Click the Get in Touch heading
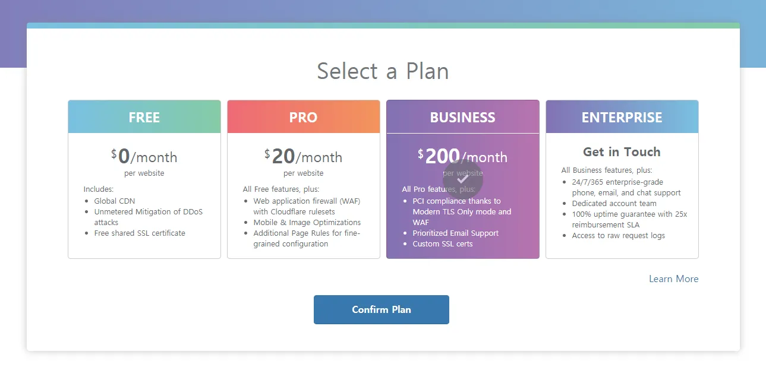 (622, 152)
